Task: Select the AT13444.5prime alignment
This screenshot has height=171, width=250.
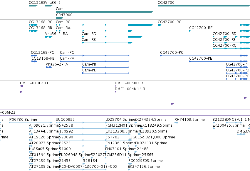Action: click(31, 134)
